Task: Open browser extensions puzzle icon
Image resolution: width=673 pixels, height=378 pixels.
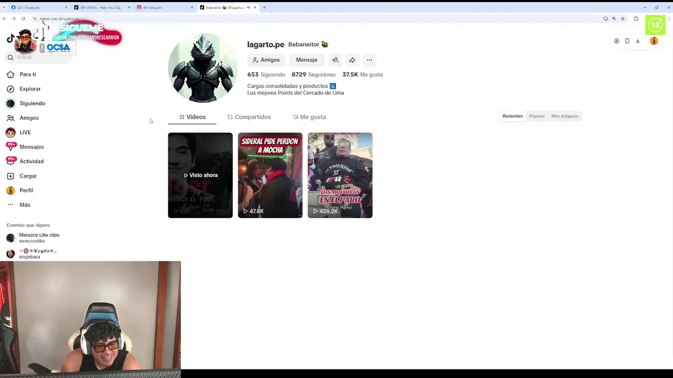Action: [636, 19]
